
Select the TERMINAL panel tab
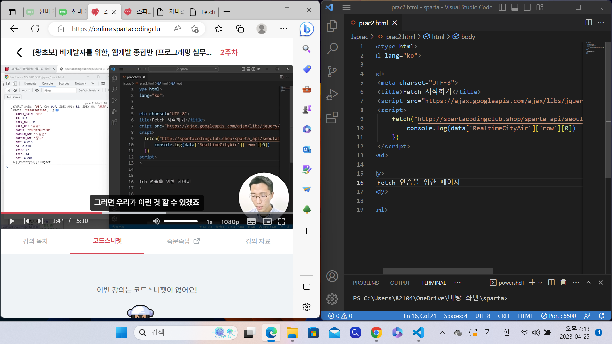(433, 283)
